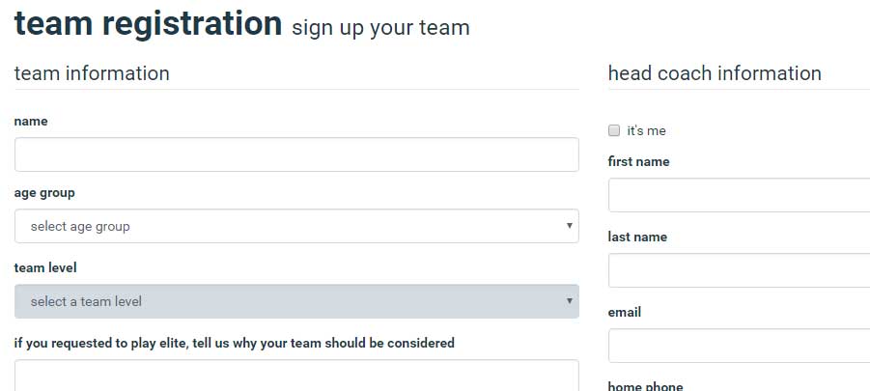
Task: Open the select a team level dropdown
Action: click(x=296, y=301)
